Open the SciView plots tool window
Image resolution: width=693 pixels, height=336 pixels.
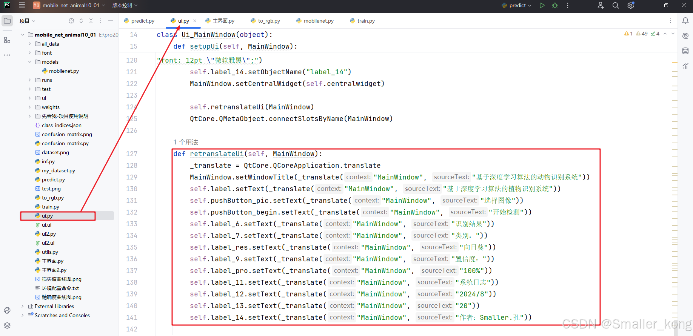pyautogui.click(x=685, y=66)
